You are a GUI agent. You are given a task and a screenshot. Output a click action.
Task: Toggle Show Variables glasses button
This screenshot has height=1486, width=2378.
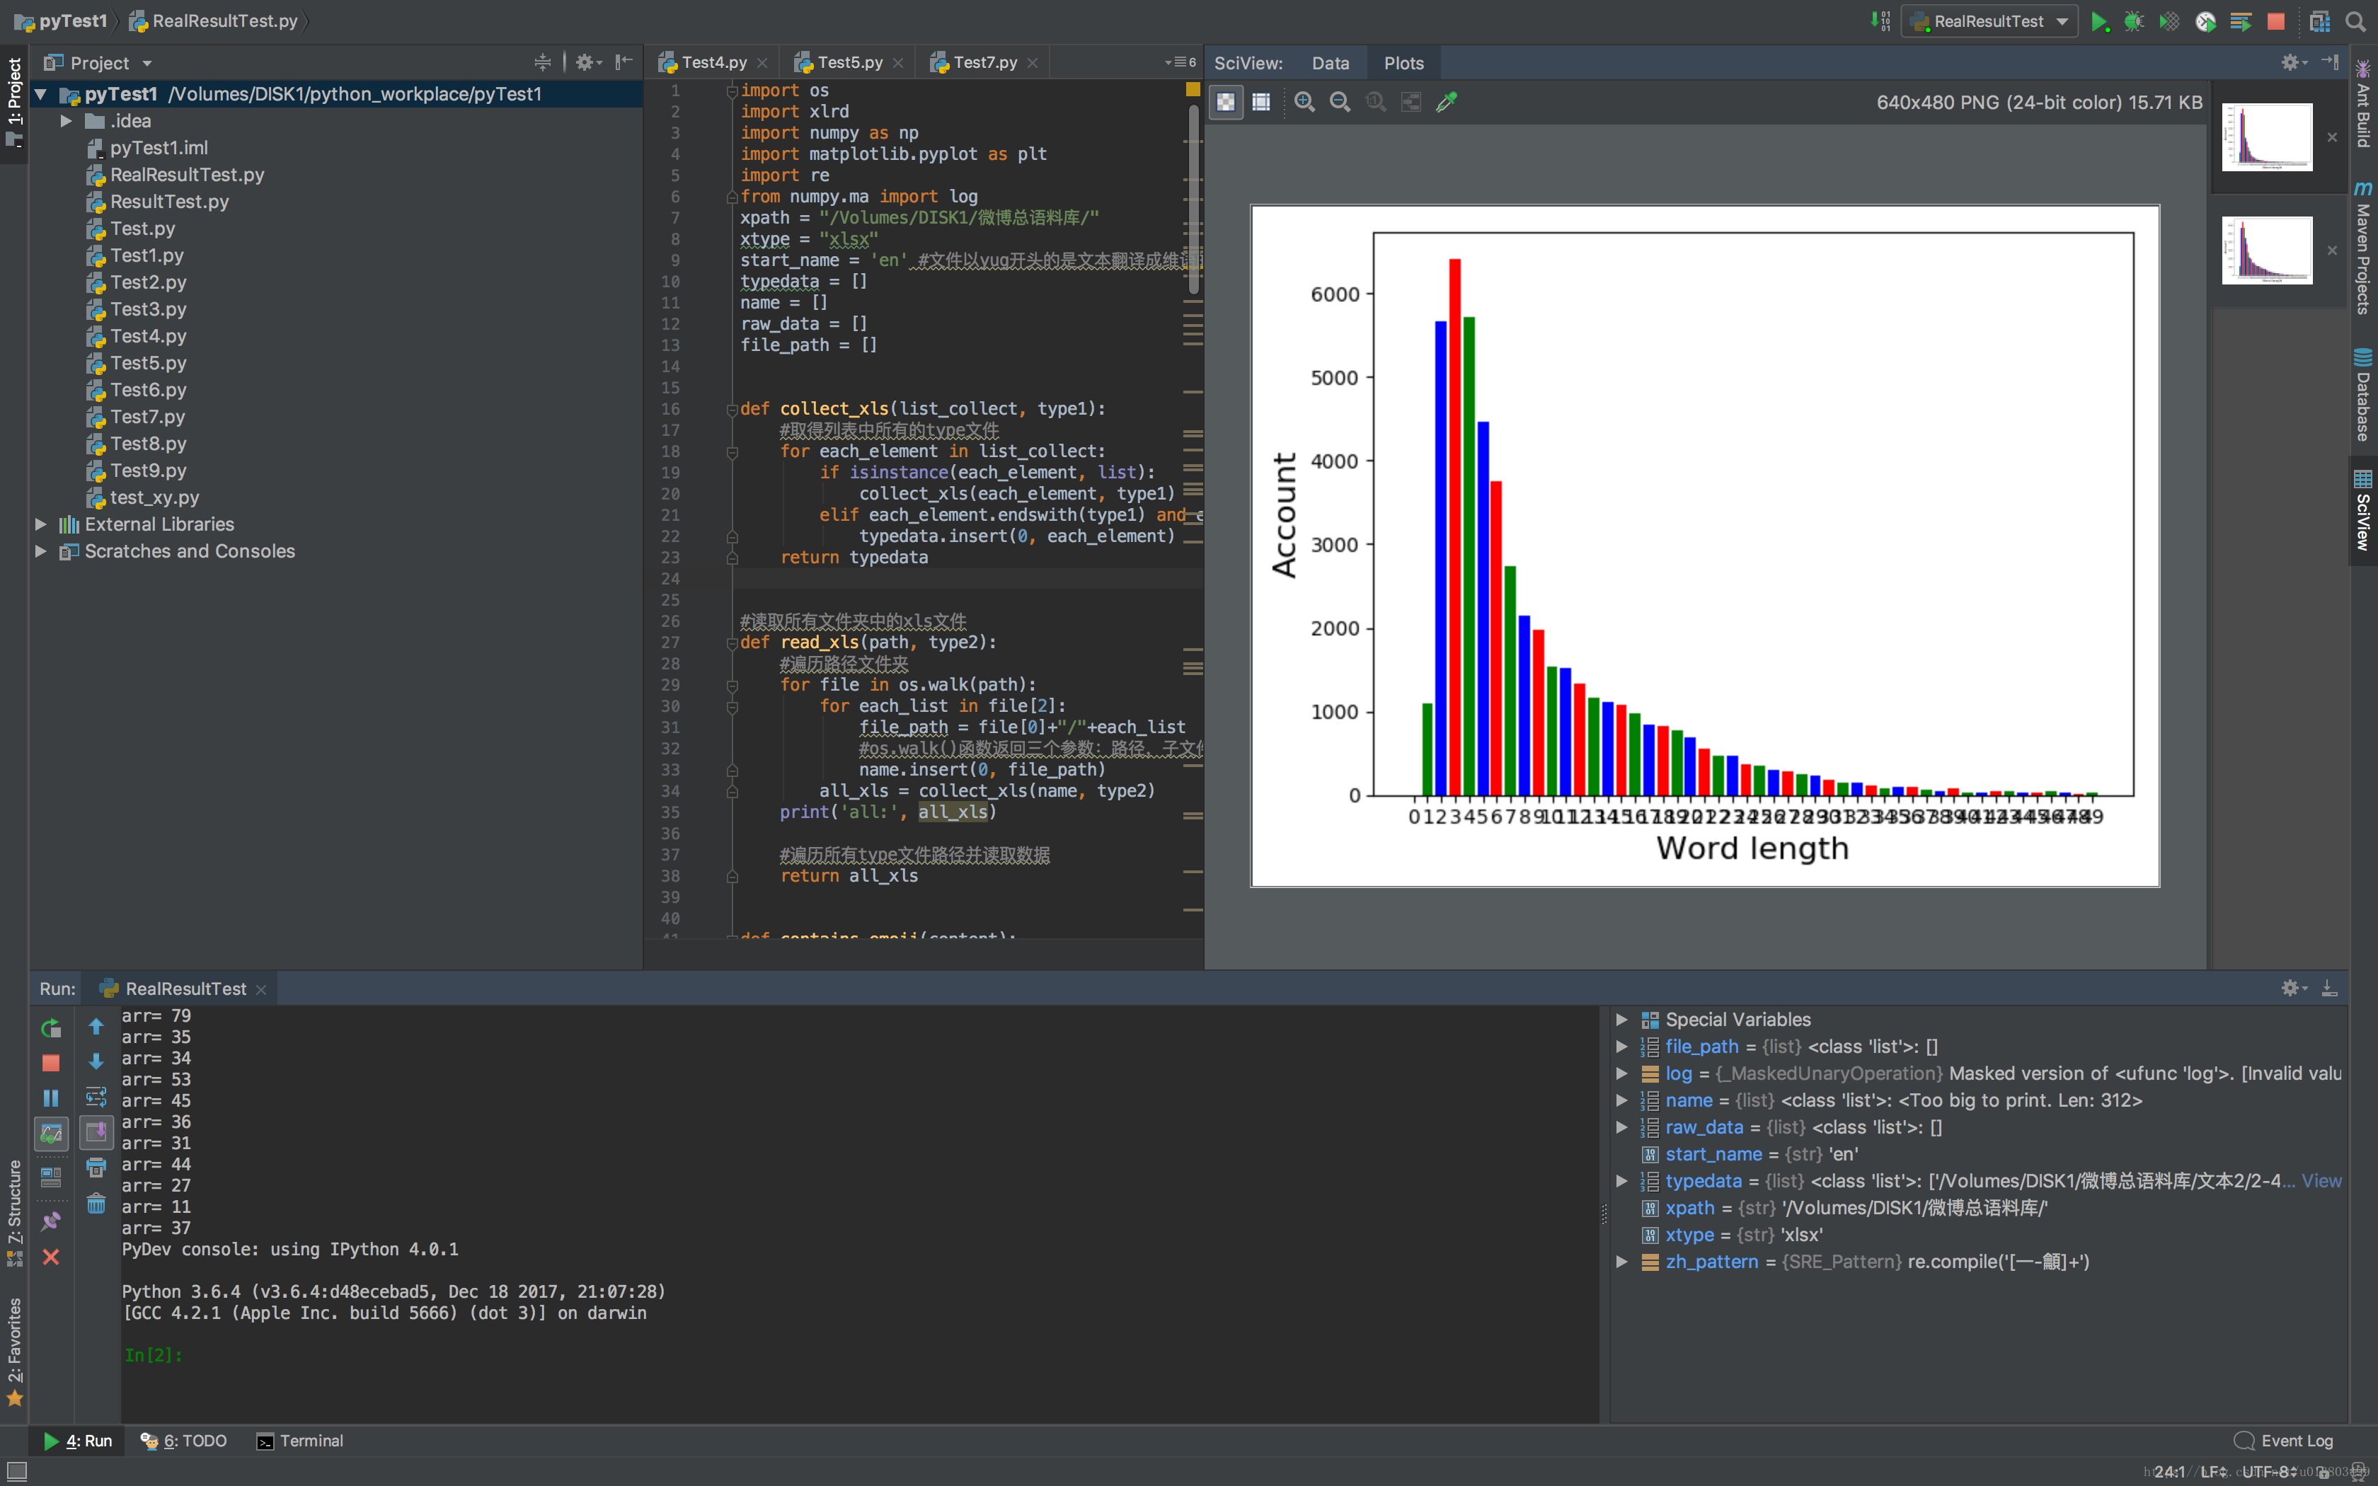coord(51,1133)
